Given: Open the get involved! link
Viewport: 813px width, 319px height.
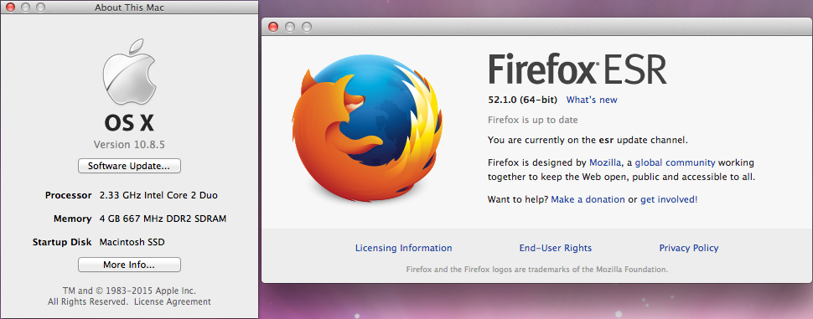Looking at the screenshot, I should click(x=669, y=199).
